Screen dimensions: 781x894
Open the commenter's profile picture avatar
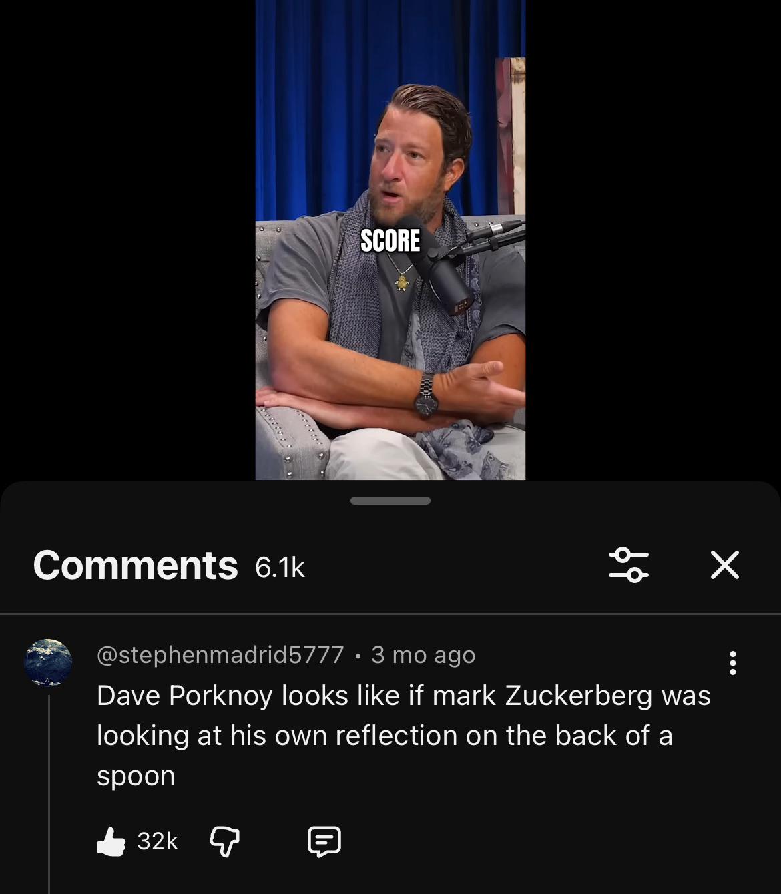point(48,662)
